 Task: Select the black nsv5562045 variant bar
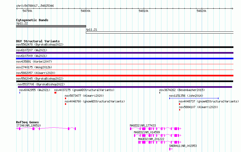click(x=125, y=81)
